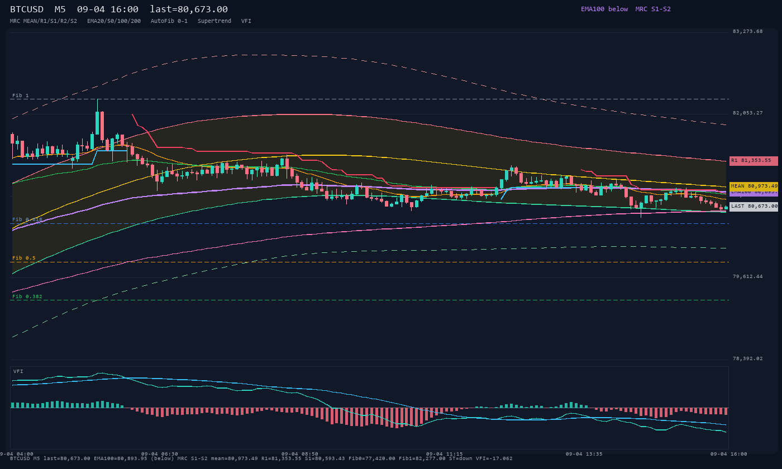Select the MRC MEAN/R1/S1/R2/S2 legend entry
The width and height of the screenshot is (782, 469).
coord(44,21)
